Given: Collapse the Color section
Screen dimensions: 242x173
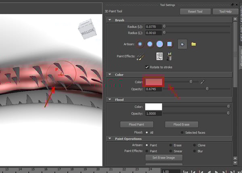Looking at the screenshot, I should tap(110, 74).
